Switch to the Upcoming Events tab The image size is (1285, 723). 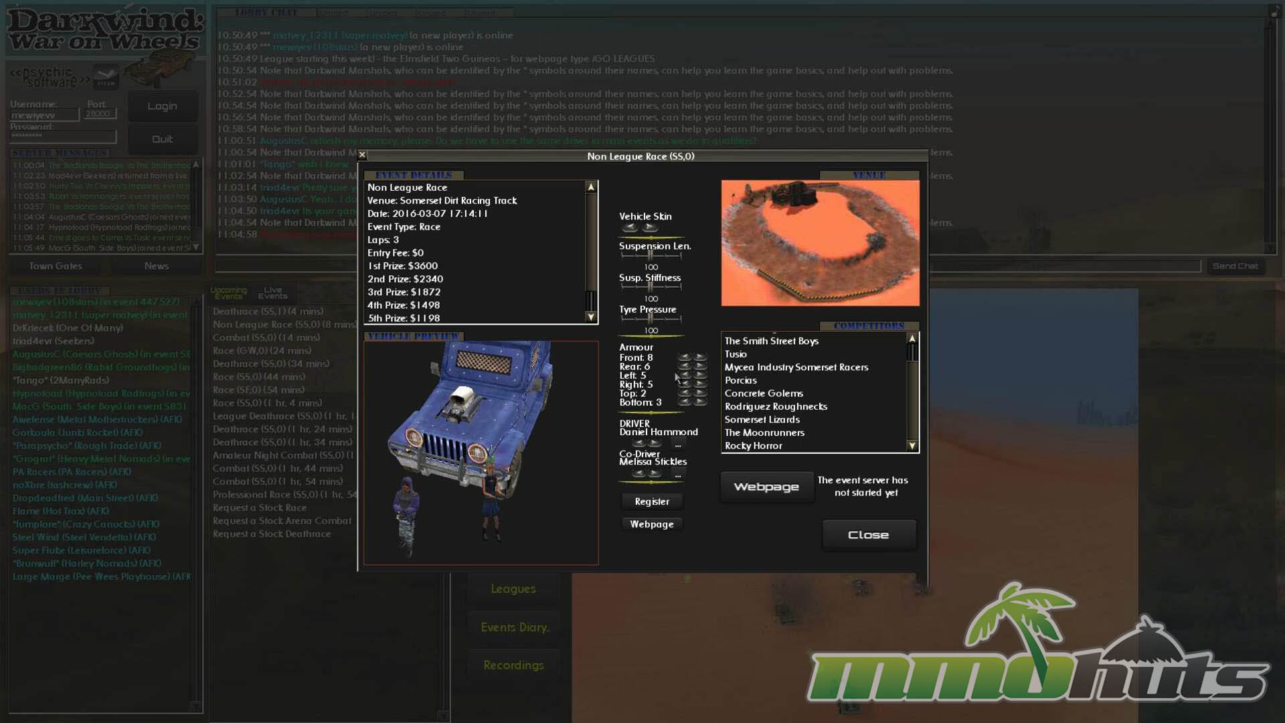point(229,293)
